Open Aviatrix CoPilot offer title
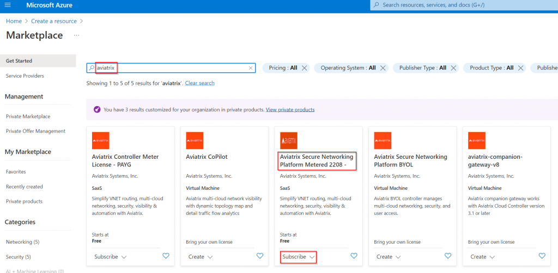Viewport: 558px width, 273px height. point(207,157)
